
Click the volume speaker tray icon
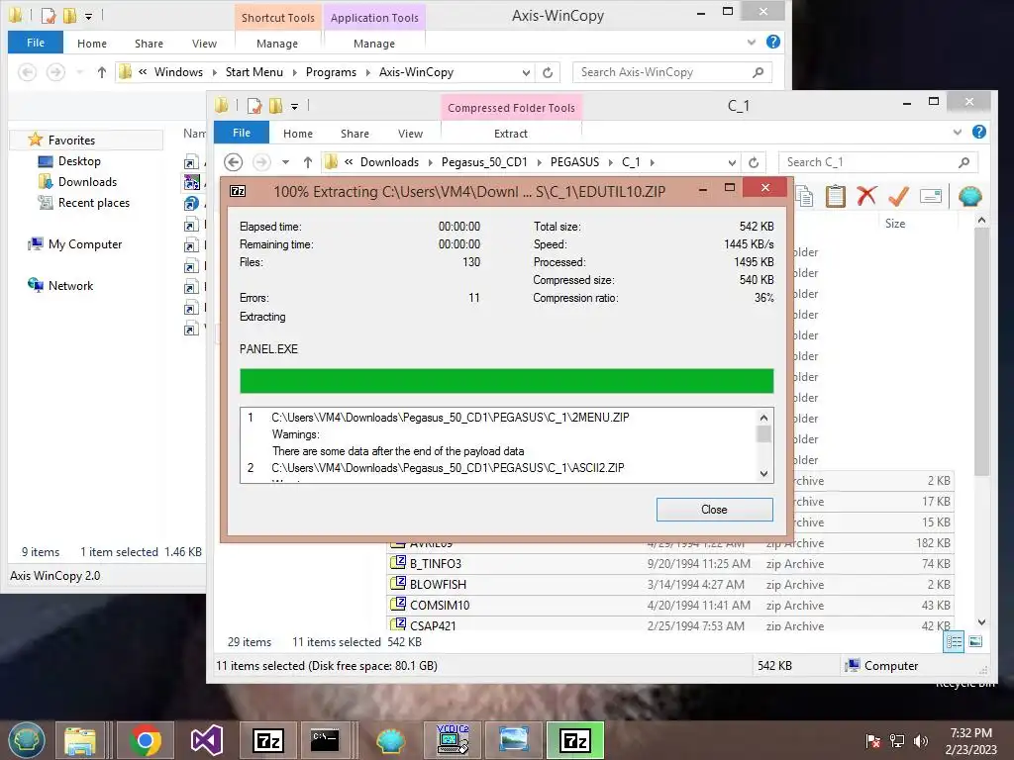(921, 741)
